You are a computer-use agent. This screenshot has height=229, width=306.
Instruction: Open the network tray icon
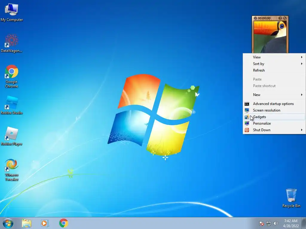(269, 223)
